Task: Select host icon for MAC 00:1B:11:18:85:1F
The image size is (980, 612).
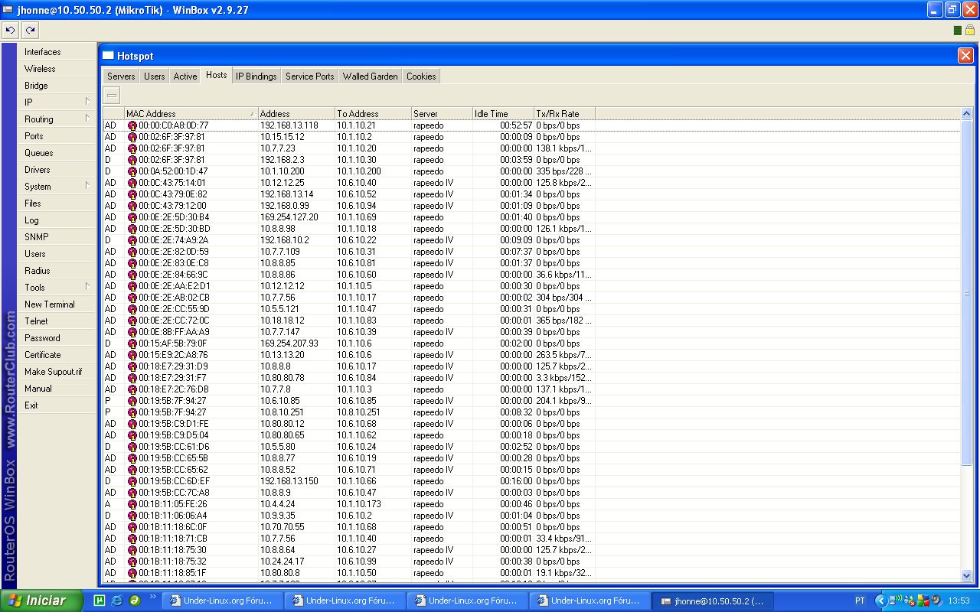Action: 132,573
